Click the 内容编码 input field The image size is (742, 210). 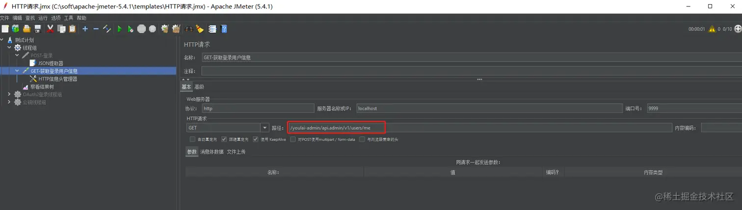click(721, 128)
